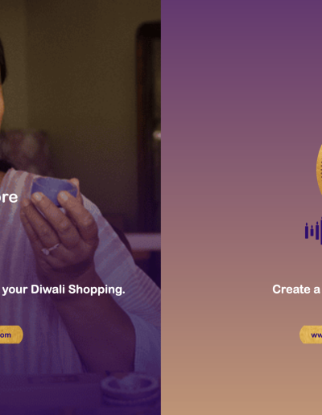Screen dimensions: 322x415
Task: Open the gold website button ending in 'om'
Action: (11, 335)
